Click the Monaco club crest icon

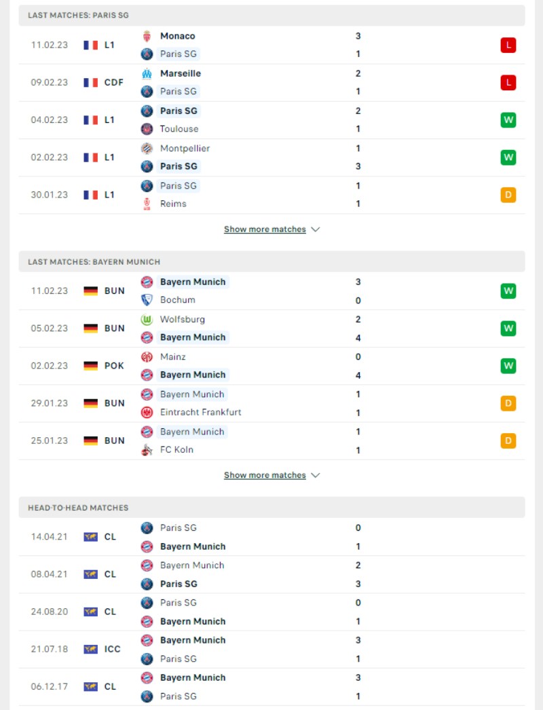tap(147, 36)
